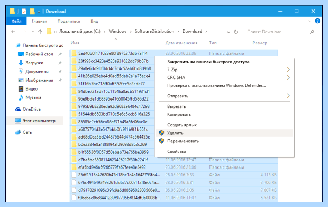Viewport: 328px width, 207px height.
Task: Click Windows breadcrumb in address bar
Action: pos(117,32)
